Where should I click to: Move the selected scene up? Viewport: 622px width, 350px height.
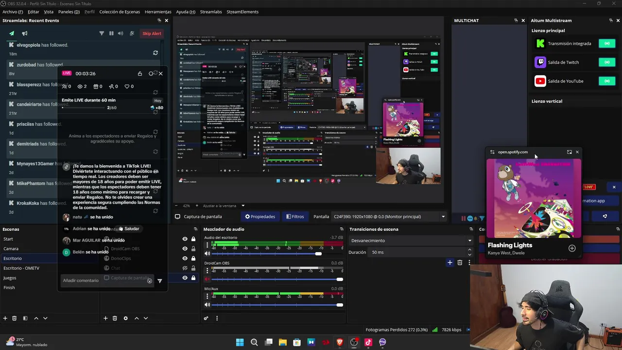(36, 318)
